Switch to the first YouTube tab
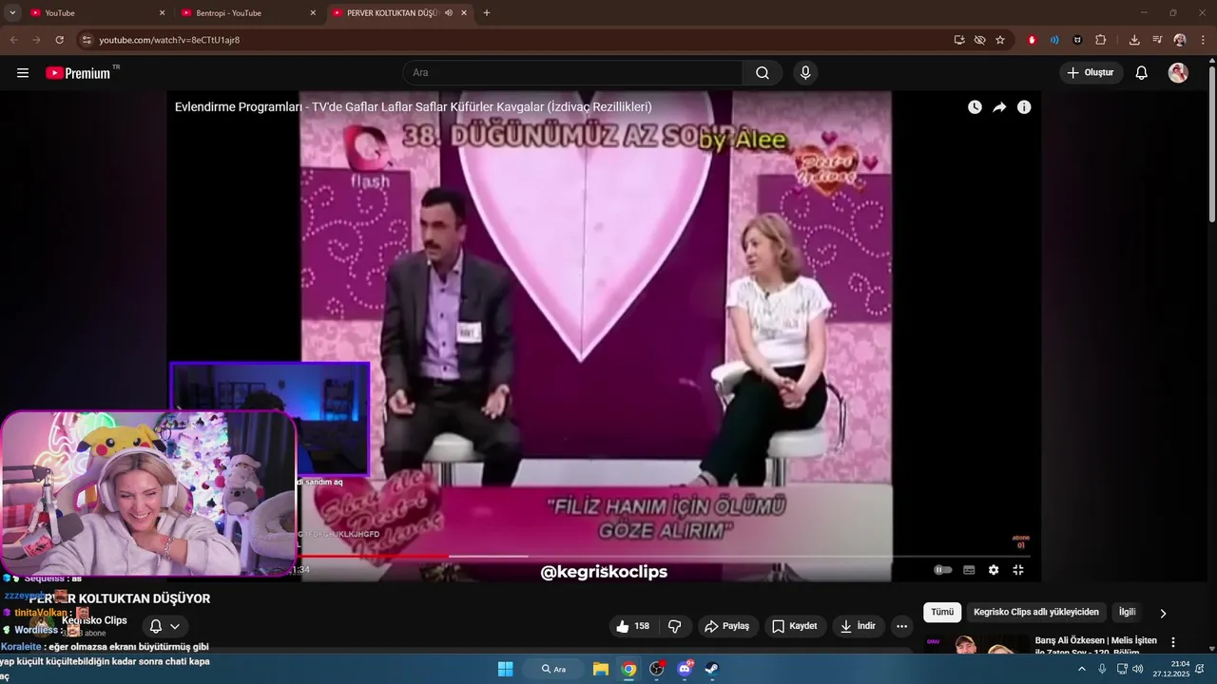Image resolution: width=1217 pixels, height=684 pixels. coord(95,13)
